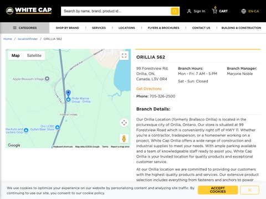Click the Google logo on the map
Viewport: 266px width, 199px height.
click(x=14, y=145)
